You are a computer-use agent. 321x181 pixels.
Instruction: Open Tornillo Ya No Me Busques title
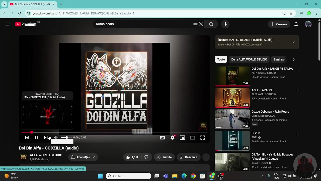272,157
